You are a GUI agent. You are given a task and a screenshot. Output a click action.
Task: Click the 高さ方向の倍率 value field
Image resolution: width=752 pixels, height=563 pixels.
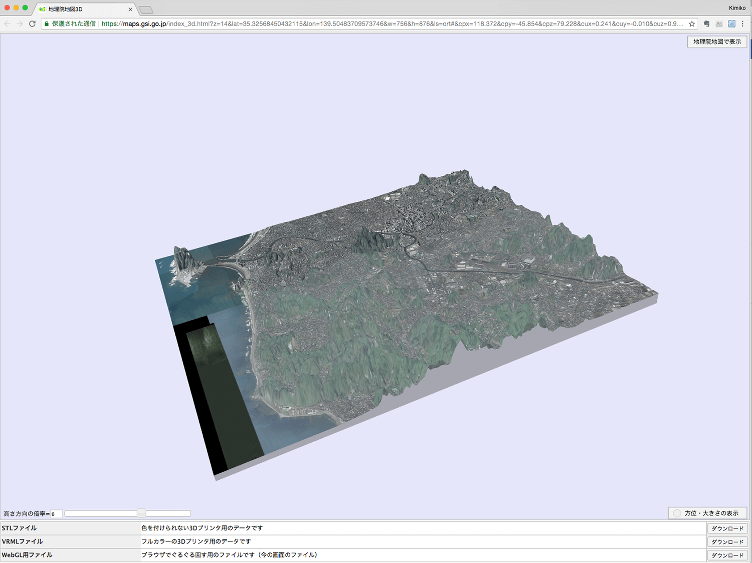coord(56,514)
